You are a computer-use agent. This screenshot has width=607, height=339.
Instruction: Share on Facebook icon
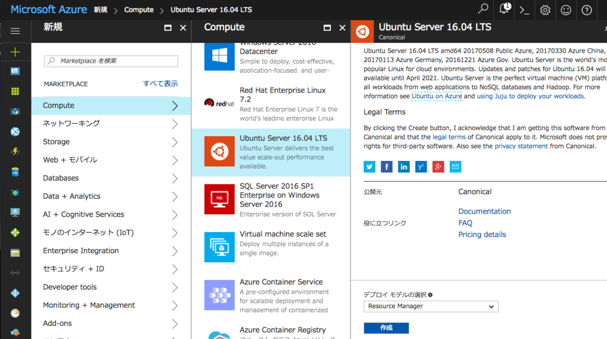pyautogui.click(x=386, y=167)
